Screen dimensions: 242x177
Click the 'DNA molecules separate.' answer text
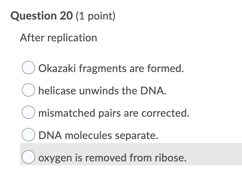click(98, 135)
